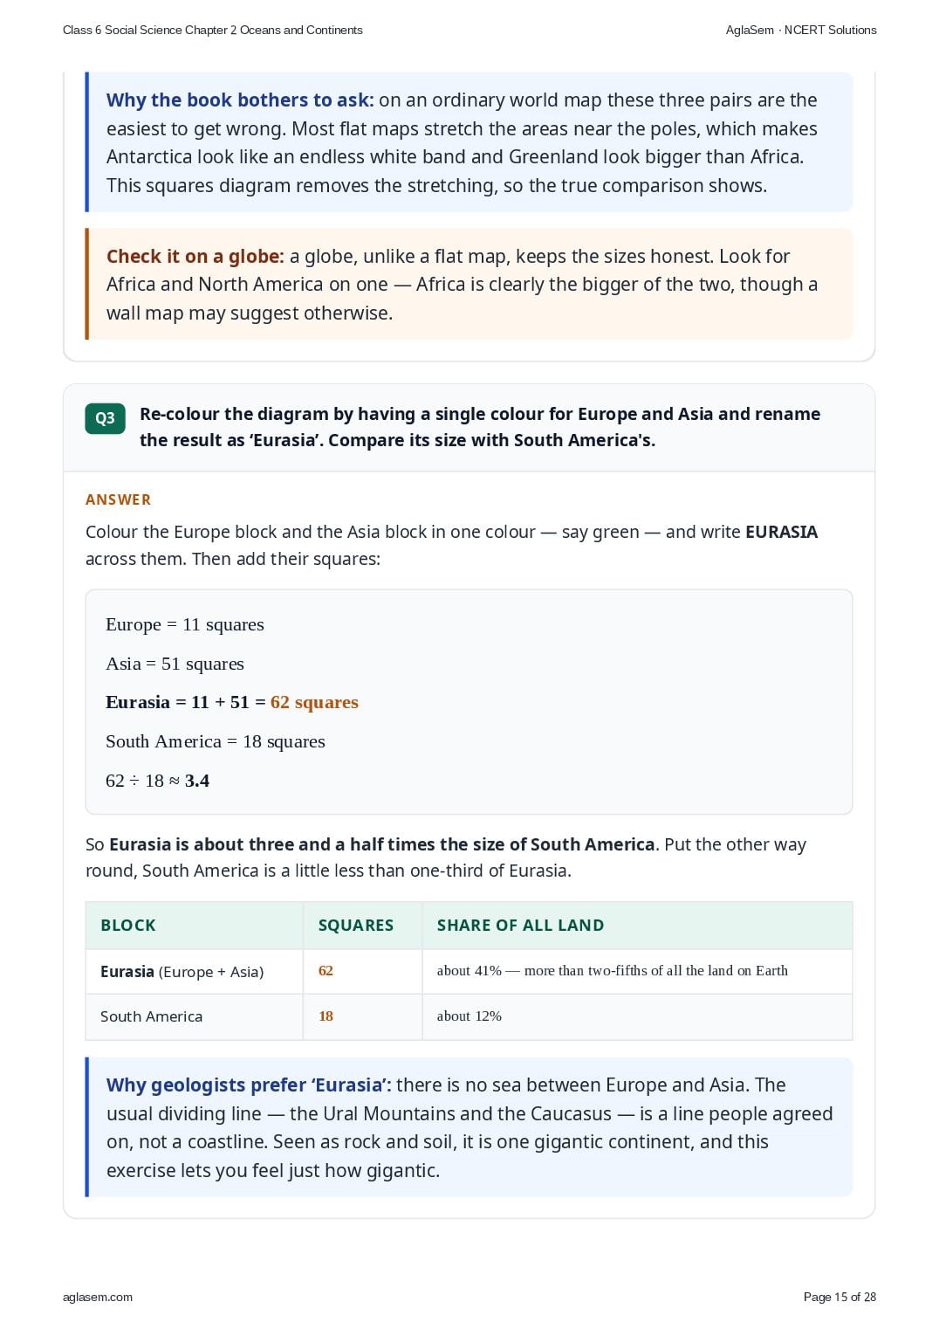The height and width of the screenshot is (1329, 939).
Task: Click the 'Check it on a globe' heading
Action: tap(195, 257)
